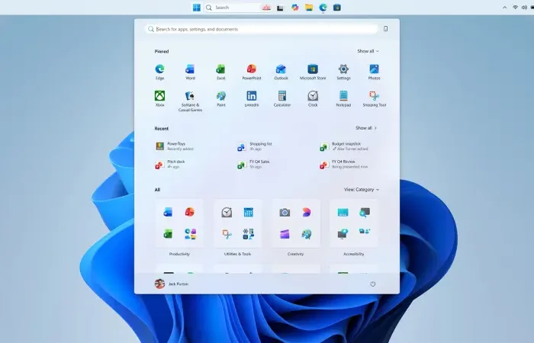Open Task View icon on taskbar
The image size is (534, 343).
tap(280, 8)
